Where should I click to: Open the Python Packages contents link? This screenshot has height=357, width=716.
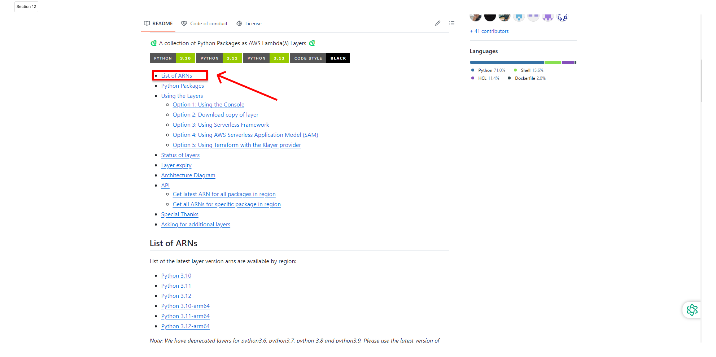[x=182, y=86]
